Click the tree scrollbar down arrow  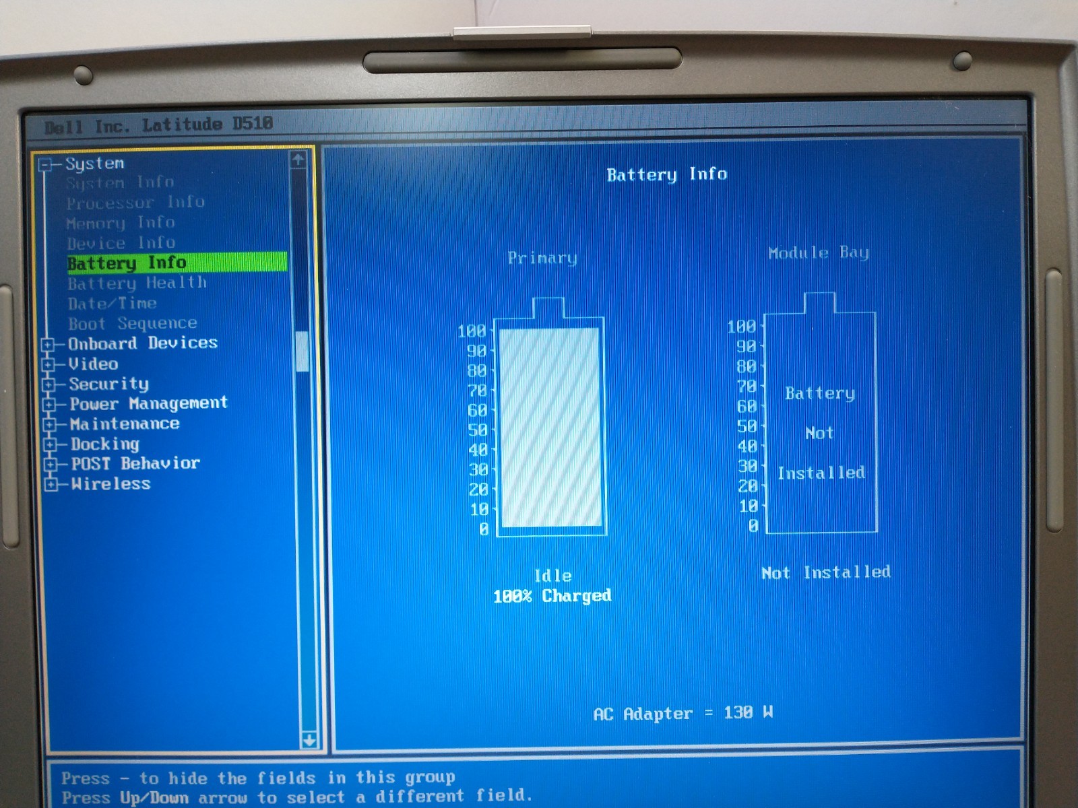[x=309, y=740]
